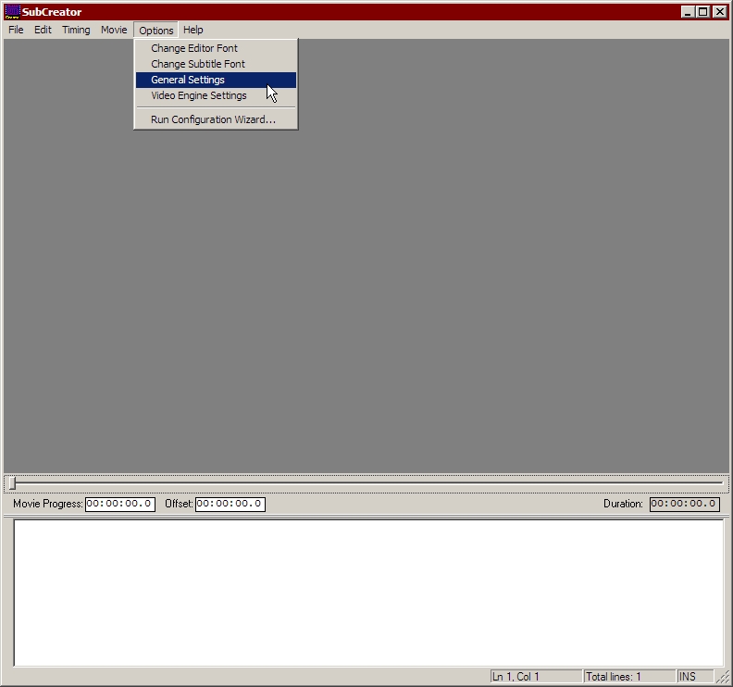Image resolution: width=733 pixels, height=687 pixels.
Task: Close the open Options menu
Action: coord(156,31)
